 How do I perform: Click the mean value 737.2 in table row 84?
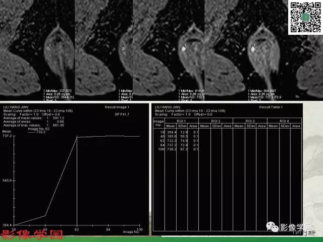point(172,145)
